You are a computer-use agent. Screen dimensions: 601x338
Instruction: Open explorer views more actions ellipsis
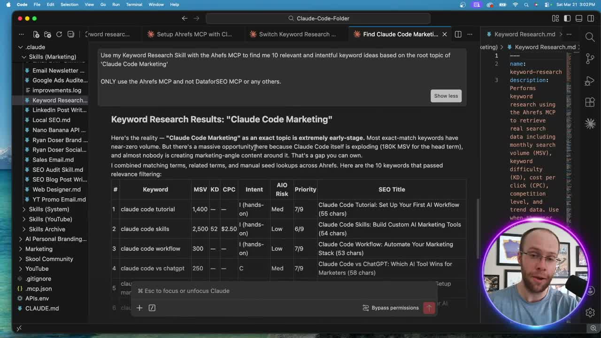point(21,34)
